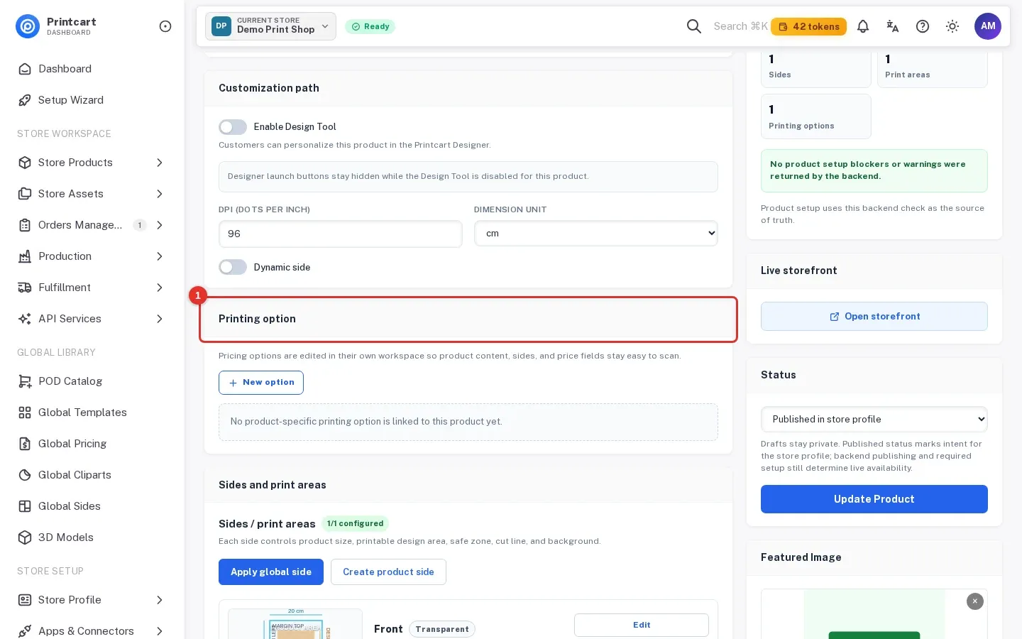Click the Dashboard home icon
Viewport: 1022px width, 639px height.
tap(25, 69)
